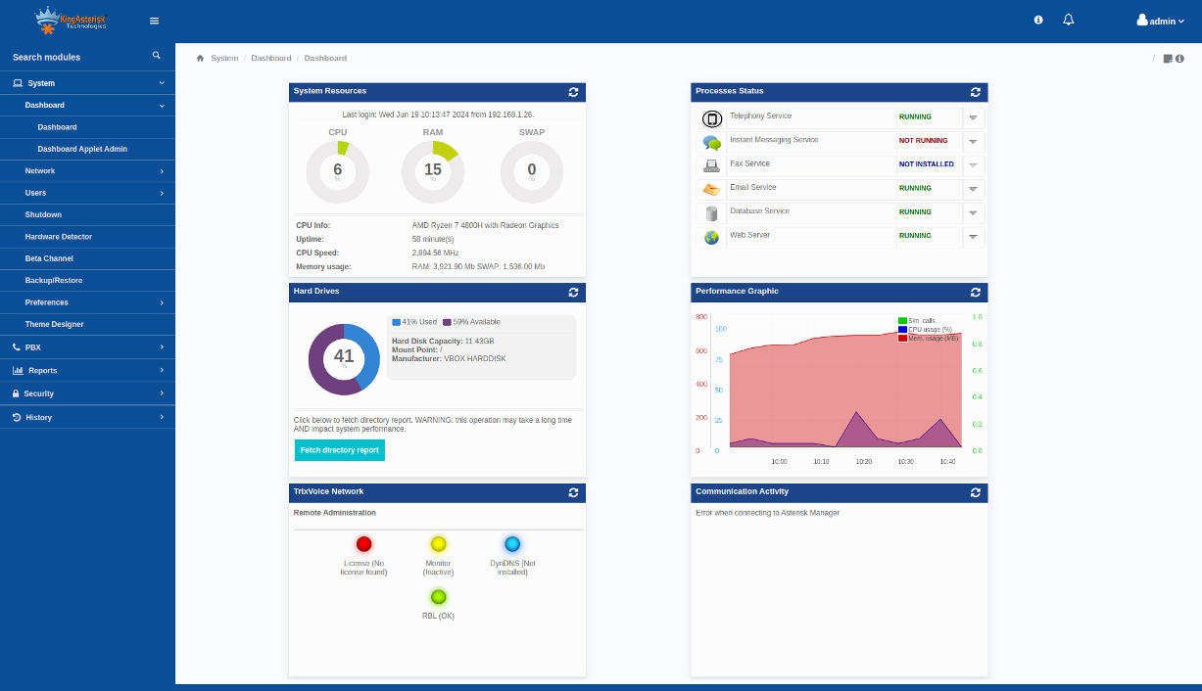The image size is (1202, 691).
Task: Open the notifications bell icon
Action: pos(1069,21)
